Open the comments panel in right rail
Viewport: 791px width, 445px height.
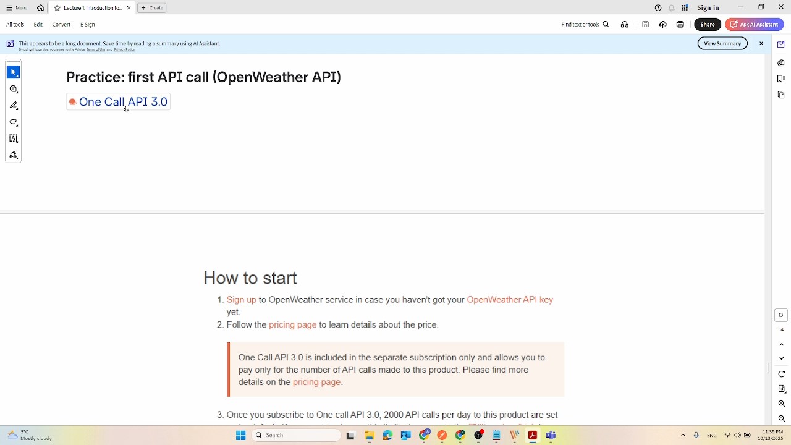pyautogui.click(x=781, y=63)
